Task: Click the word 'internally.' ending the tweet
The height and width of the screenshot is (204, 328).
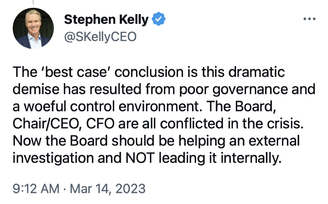Action: click(251, 158)
